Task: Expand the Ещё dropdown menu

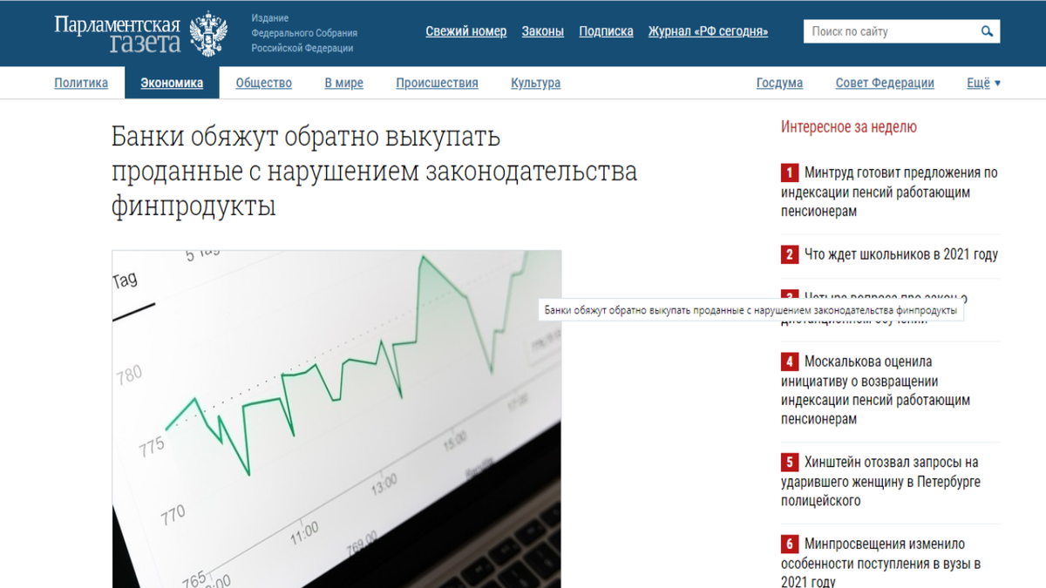Action: [x=983, y=84]
